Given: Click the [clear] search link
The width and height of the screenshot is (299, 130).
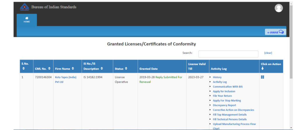Looking at the screenshot, I should [268, 53].
